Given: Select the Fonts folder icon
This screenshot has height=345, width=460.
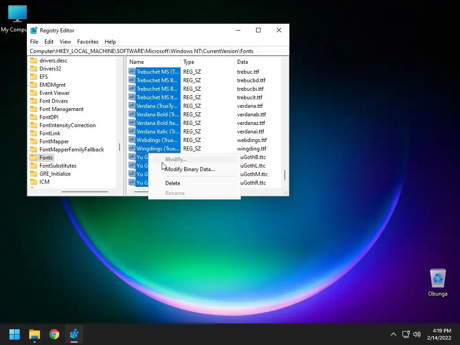Looking at the screenshot, I should pyautogui.click(x=34, y=158).
